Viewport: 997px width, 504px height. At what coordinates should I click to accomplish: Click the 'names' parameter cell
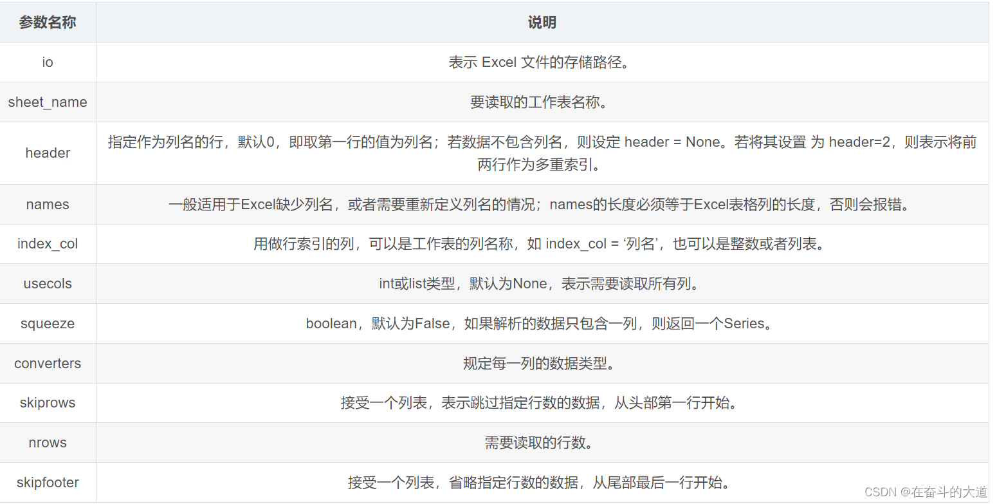pos(48,205)
